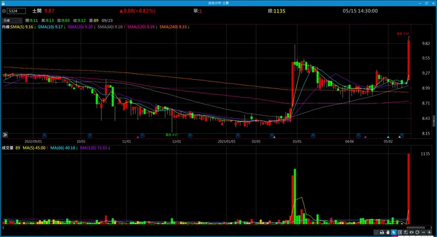437x237 pixels.
Task: Click the total volume 總:1135
Action: point(276,11)
